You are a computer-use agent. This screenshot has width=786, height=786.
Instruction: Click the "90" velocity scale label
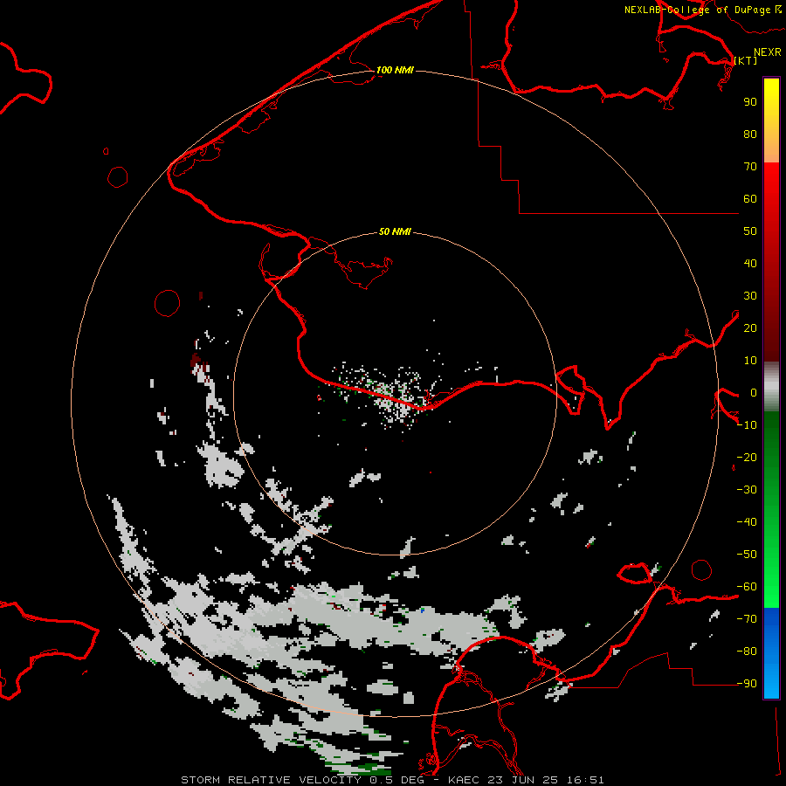750,102
